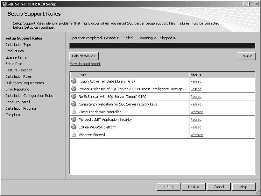Click the Microsoft .NET Application Security text

pos(105,120)
